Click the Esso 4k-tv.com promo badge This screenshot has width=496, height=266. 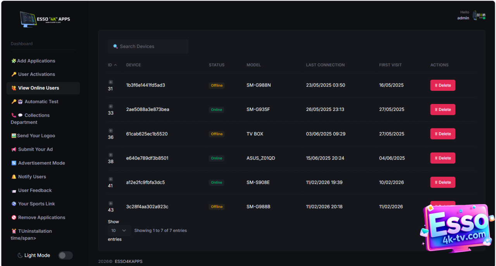[457, 227]
